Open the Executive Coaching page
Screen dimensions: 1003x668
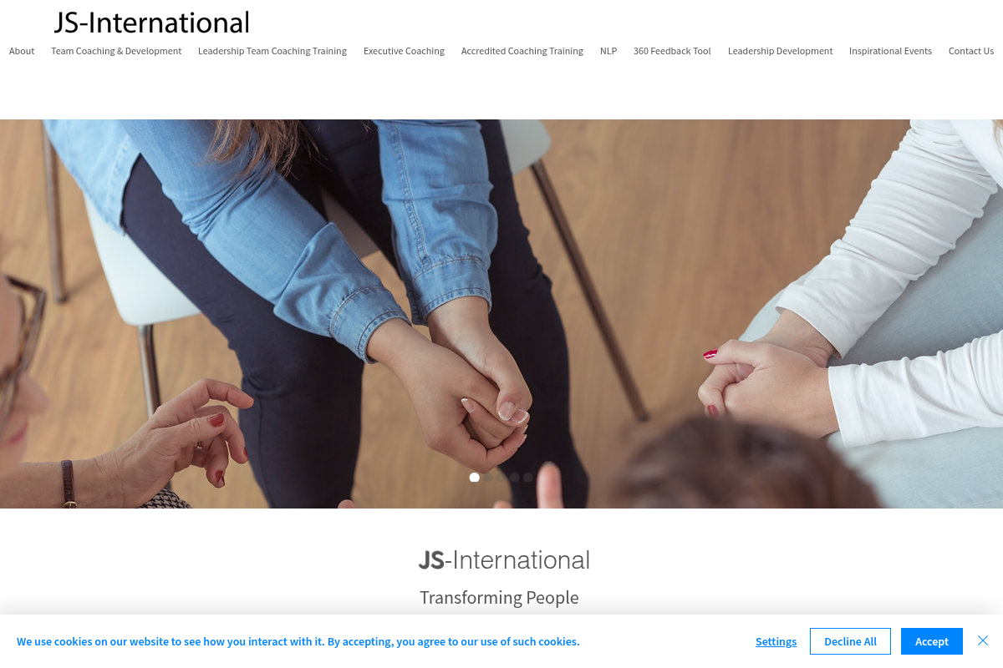404,51
